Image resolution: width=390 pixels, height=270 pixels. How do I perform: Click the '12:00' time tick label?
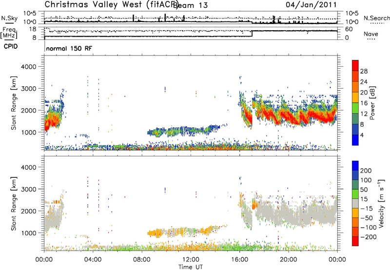191,260
